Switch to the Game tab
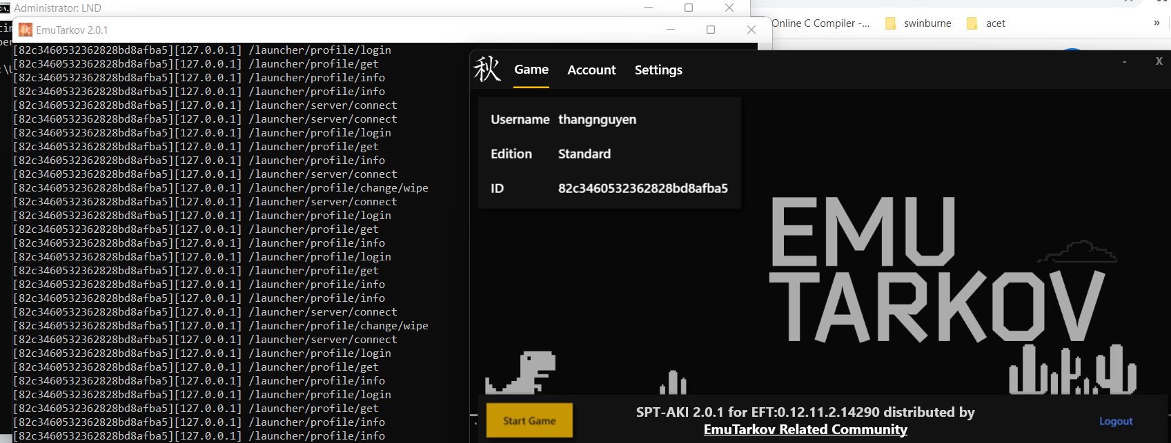 pyautogui.click(x=531, y=70)
